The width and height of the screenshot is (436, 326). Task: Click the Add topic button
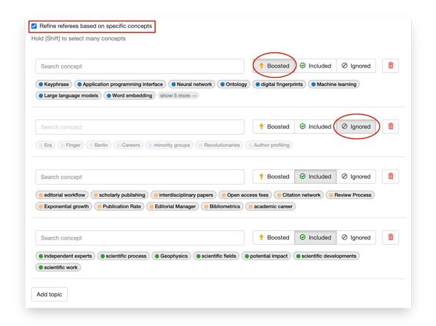49,294
